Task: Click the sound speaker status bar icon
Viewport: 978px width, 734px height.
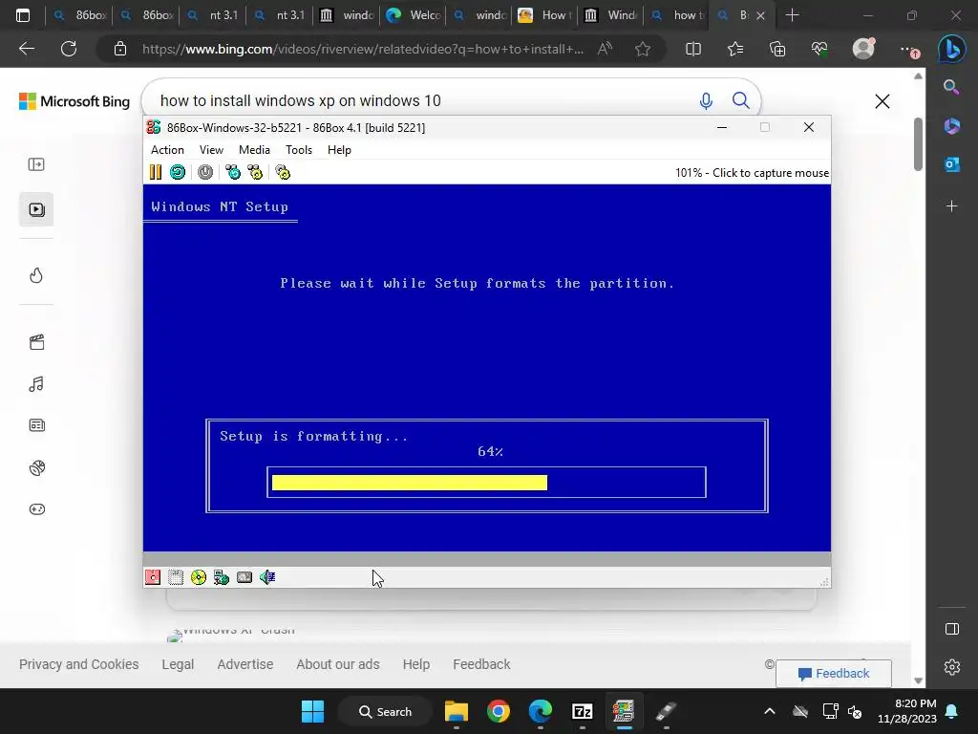Action: point(267,577)
